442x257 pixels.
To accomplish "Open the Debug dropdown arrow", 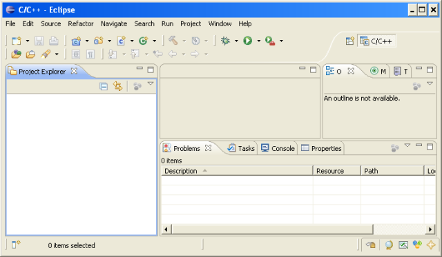I will click(236, 41).
